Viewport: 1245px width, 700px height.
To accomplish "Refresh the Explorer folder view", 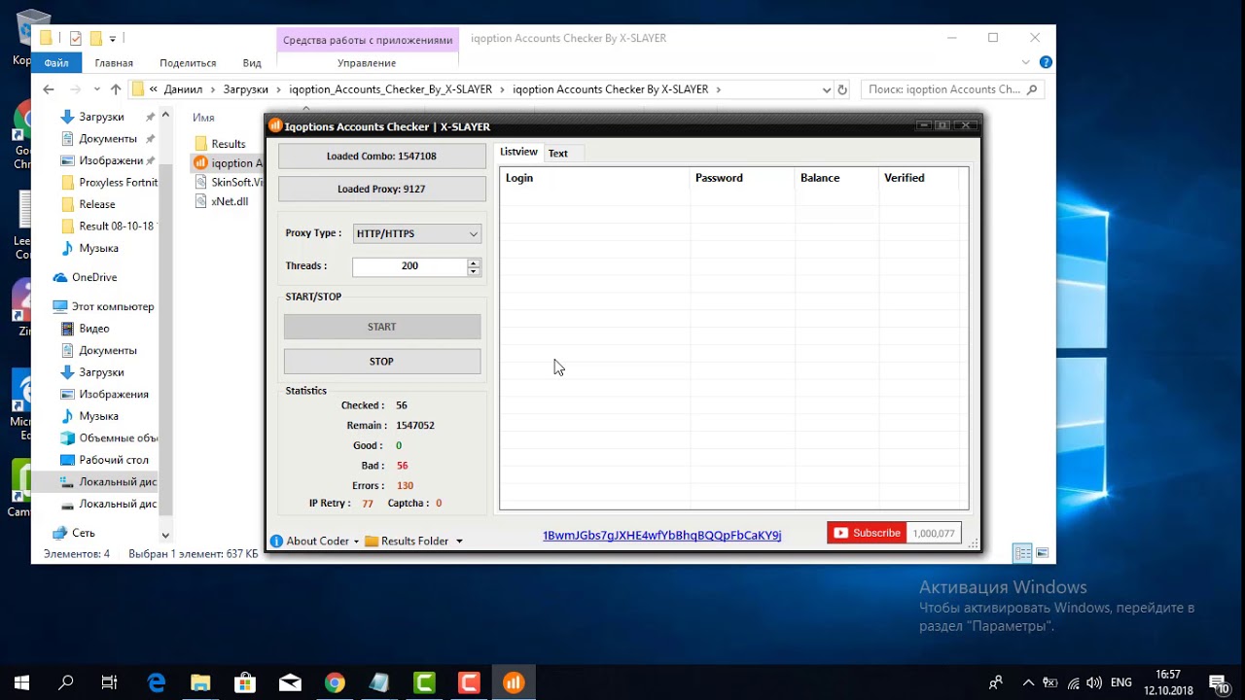I will pos(842,89).
